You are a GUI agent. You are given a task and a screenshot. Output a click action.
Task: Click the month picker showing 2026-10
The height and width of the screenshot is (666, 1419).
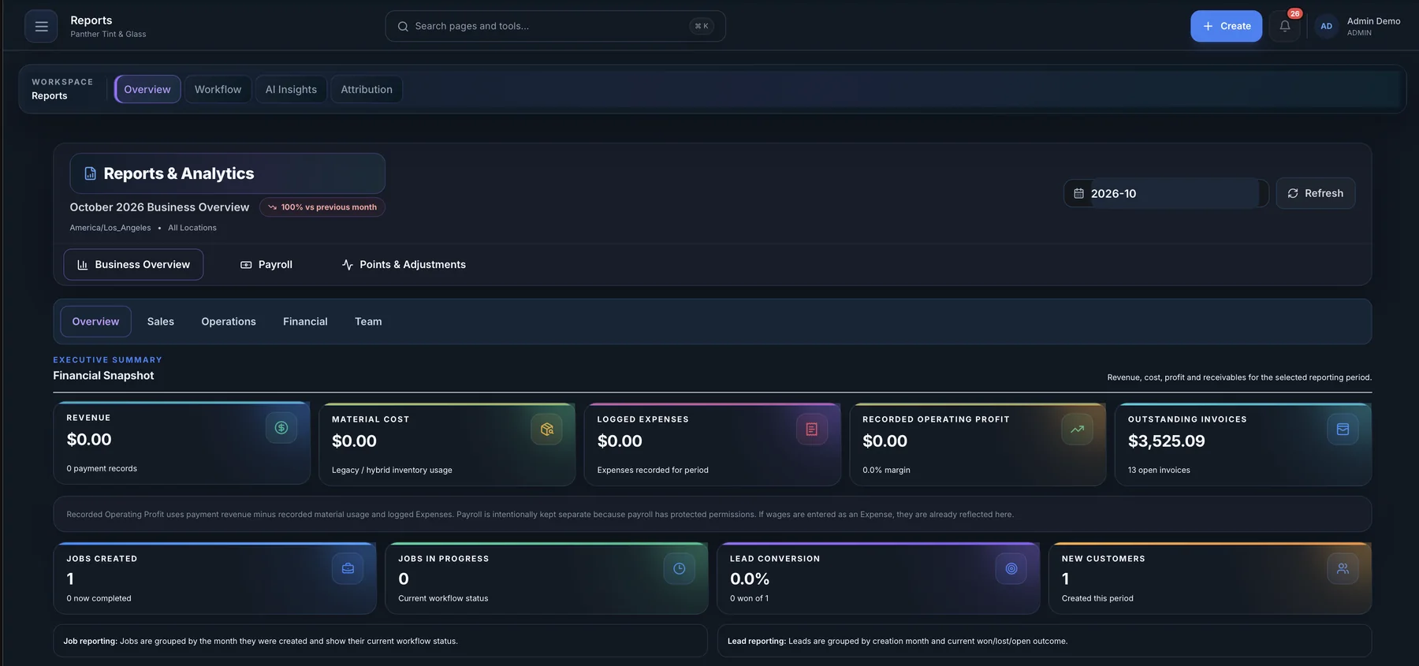point(1166,193)
